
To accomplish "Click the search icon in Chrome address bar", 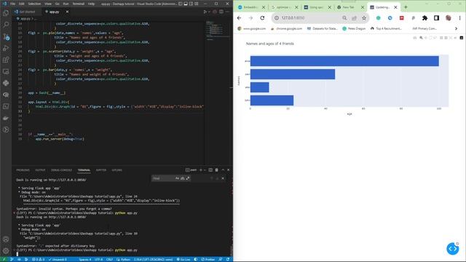I will (x=344, y=18).
